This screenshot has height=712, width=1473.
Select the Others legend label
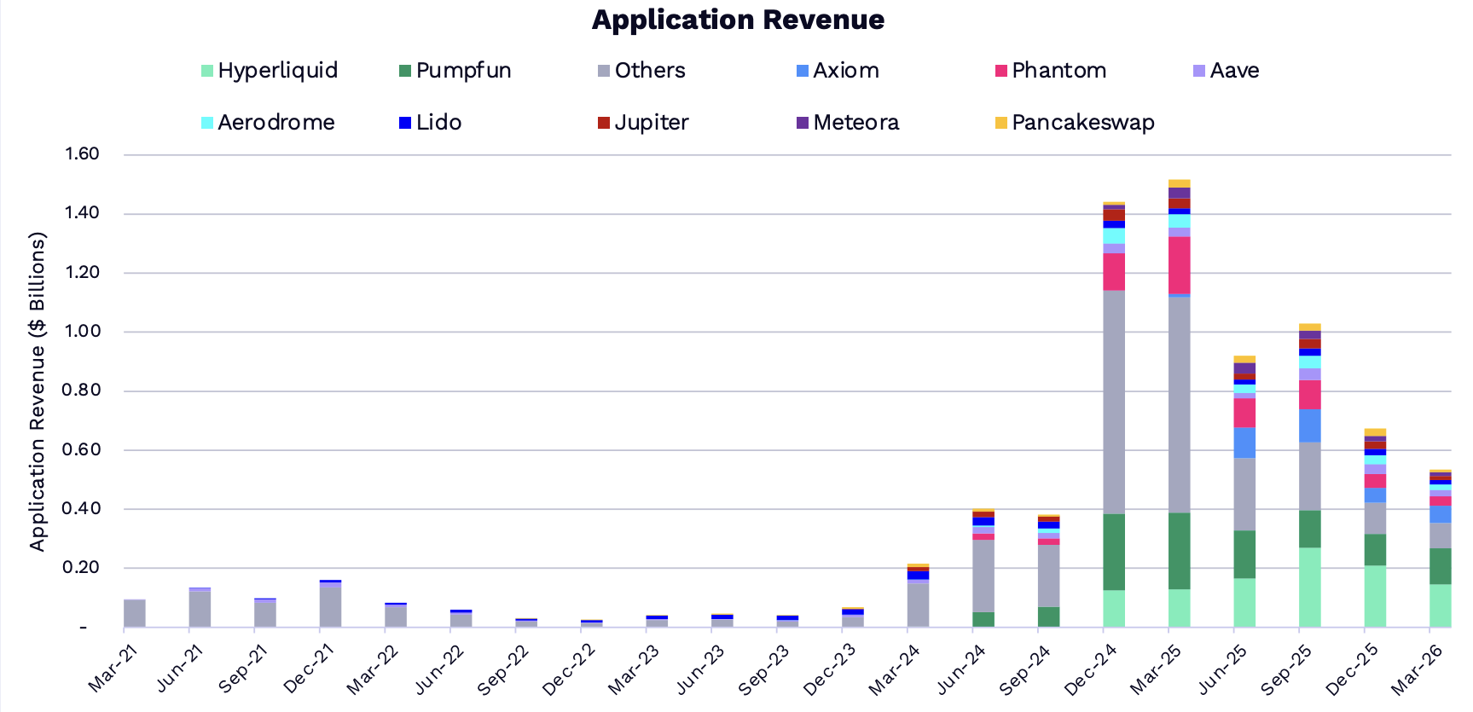[x=650, y=71]
